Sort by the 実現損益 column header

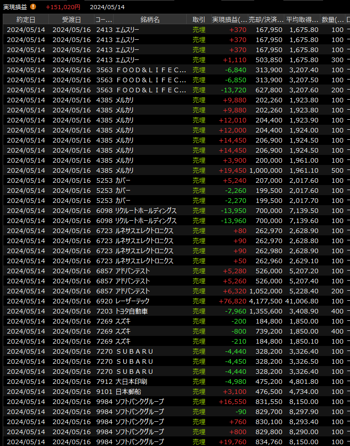pyautogui.click(x=230, y=19)
